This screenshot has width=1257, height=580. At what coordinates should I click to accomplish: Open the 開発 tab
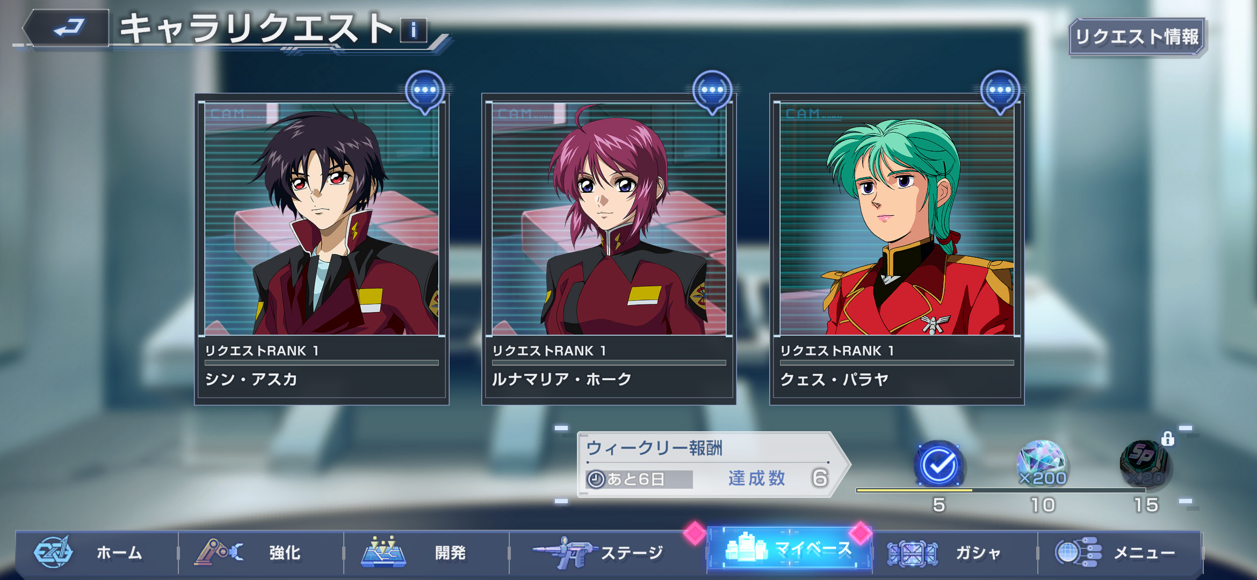pos(426,552)
